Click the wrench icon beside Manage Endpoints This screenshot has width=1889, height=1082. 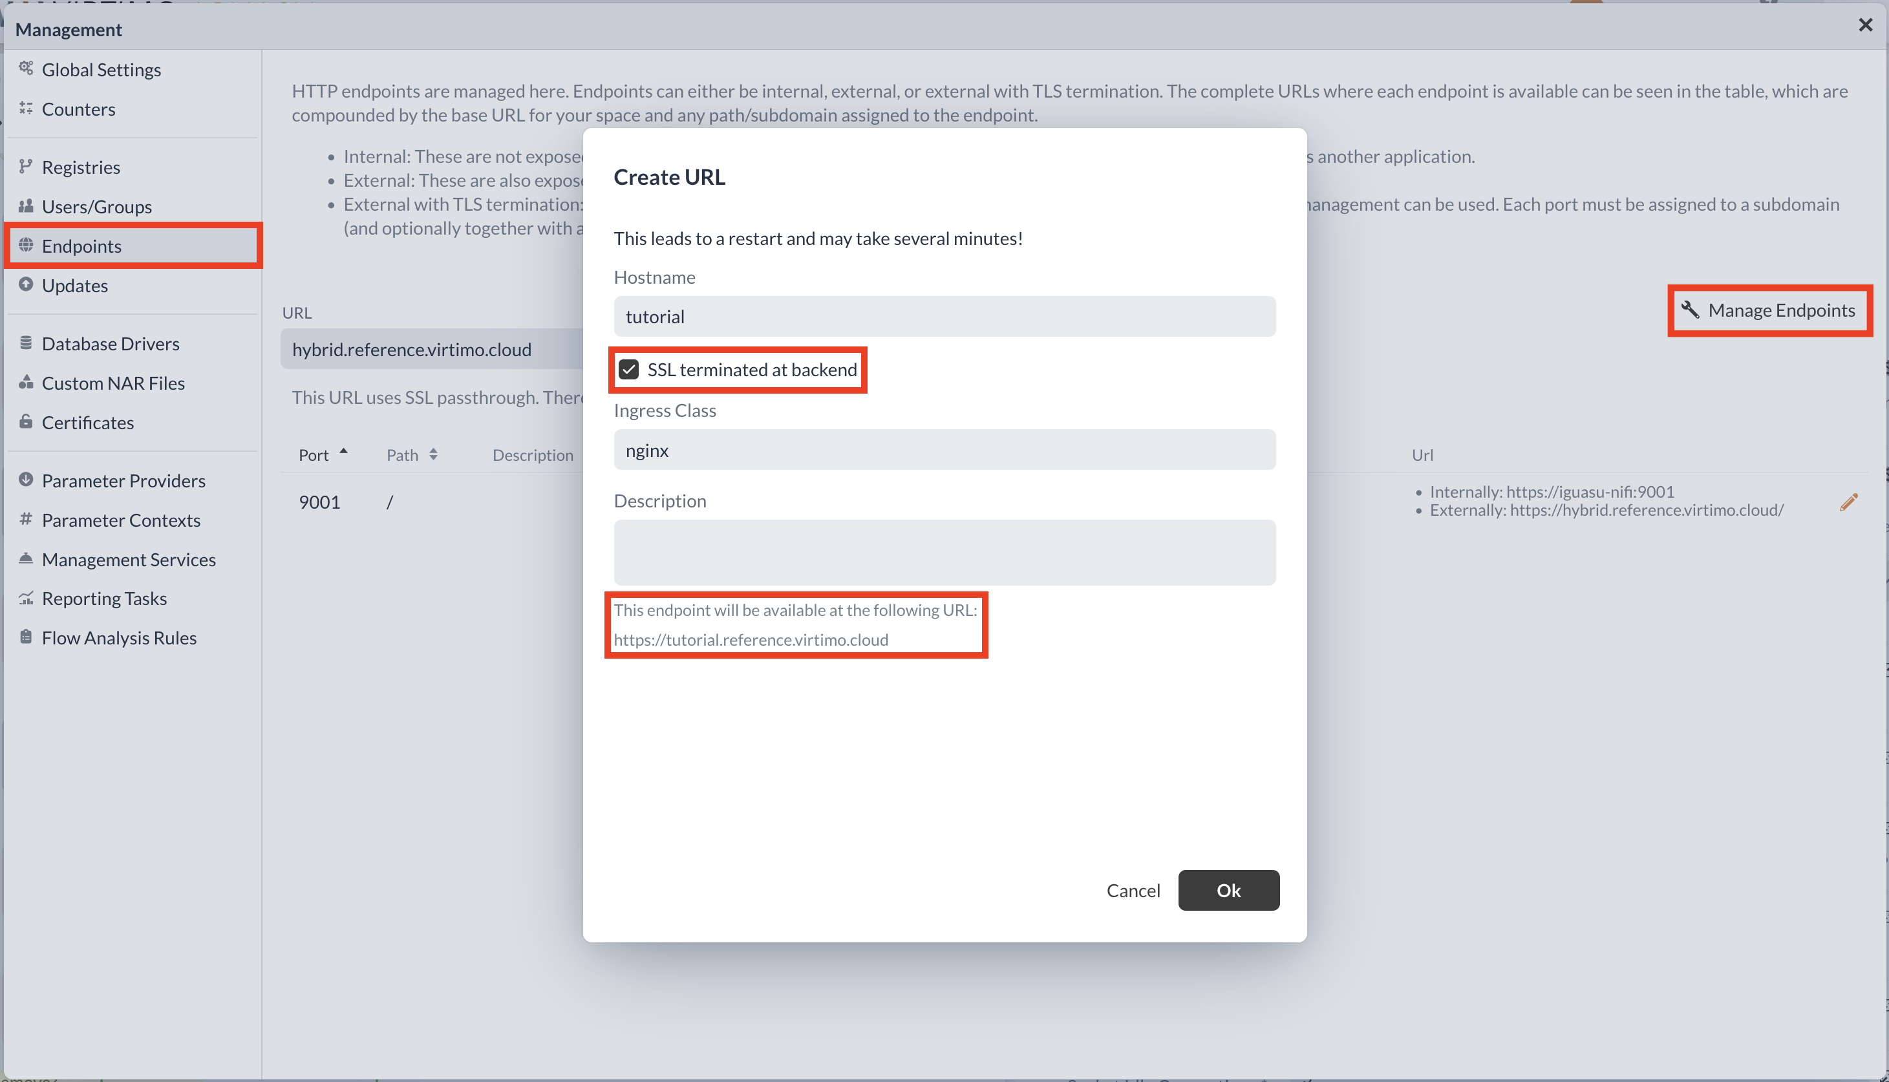tap(1692, 310)
